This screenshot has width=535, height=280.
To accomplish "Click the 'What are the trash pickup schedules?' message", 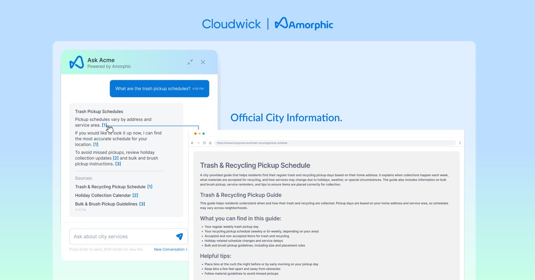I will pyautogui.click(x=160, y=89).
